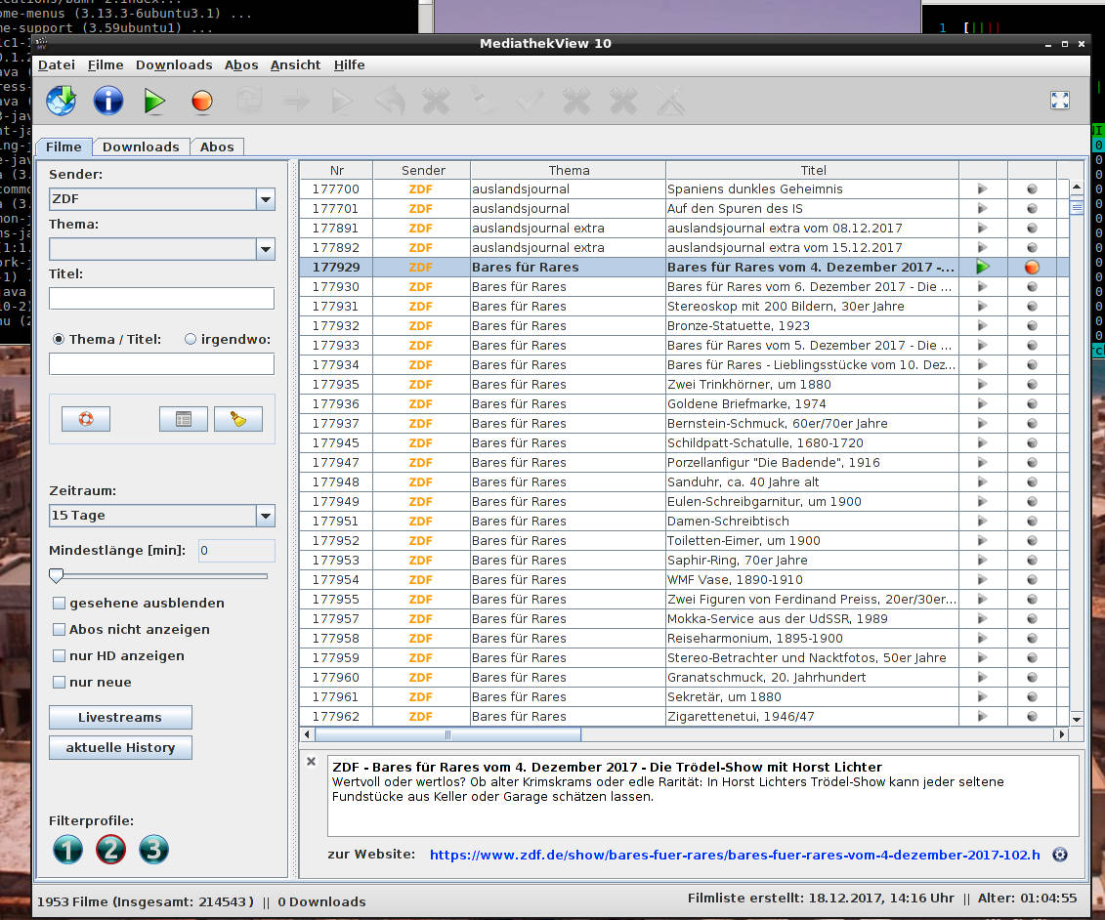This screenshot has width=1105, height=920.
Task: Tick the 'nur HD anzeigen' checkbox
Action: tap(60, 656)
